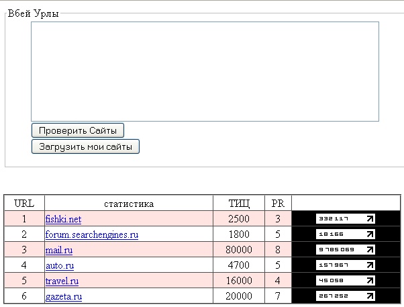The image size is (404, 307).
Task: Open the auto.ru link
Action: 60,265
